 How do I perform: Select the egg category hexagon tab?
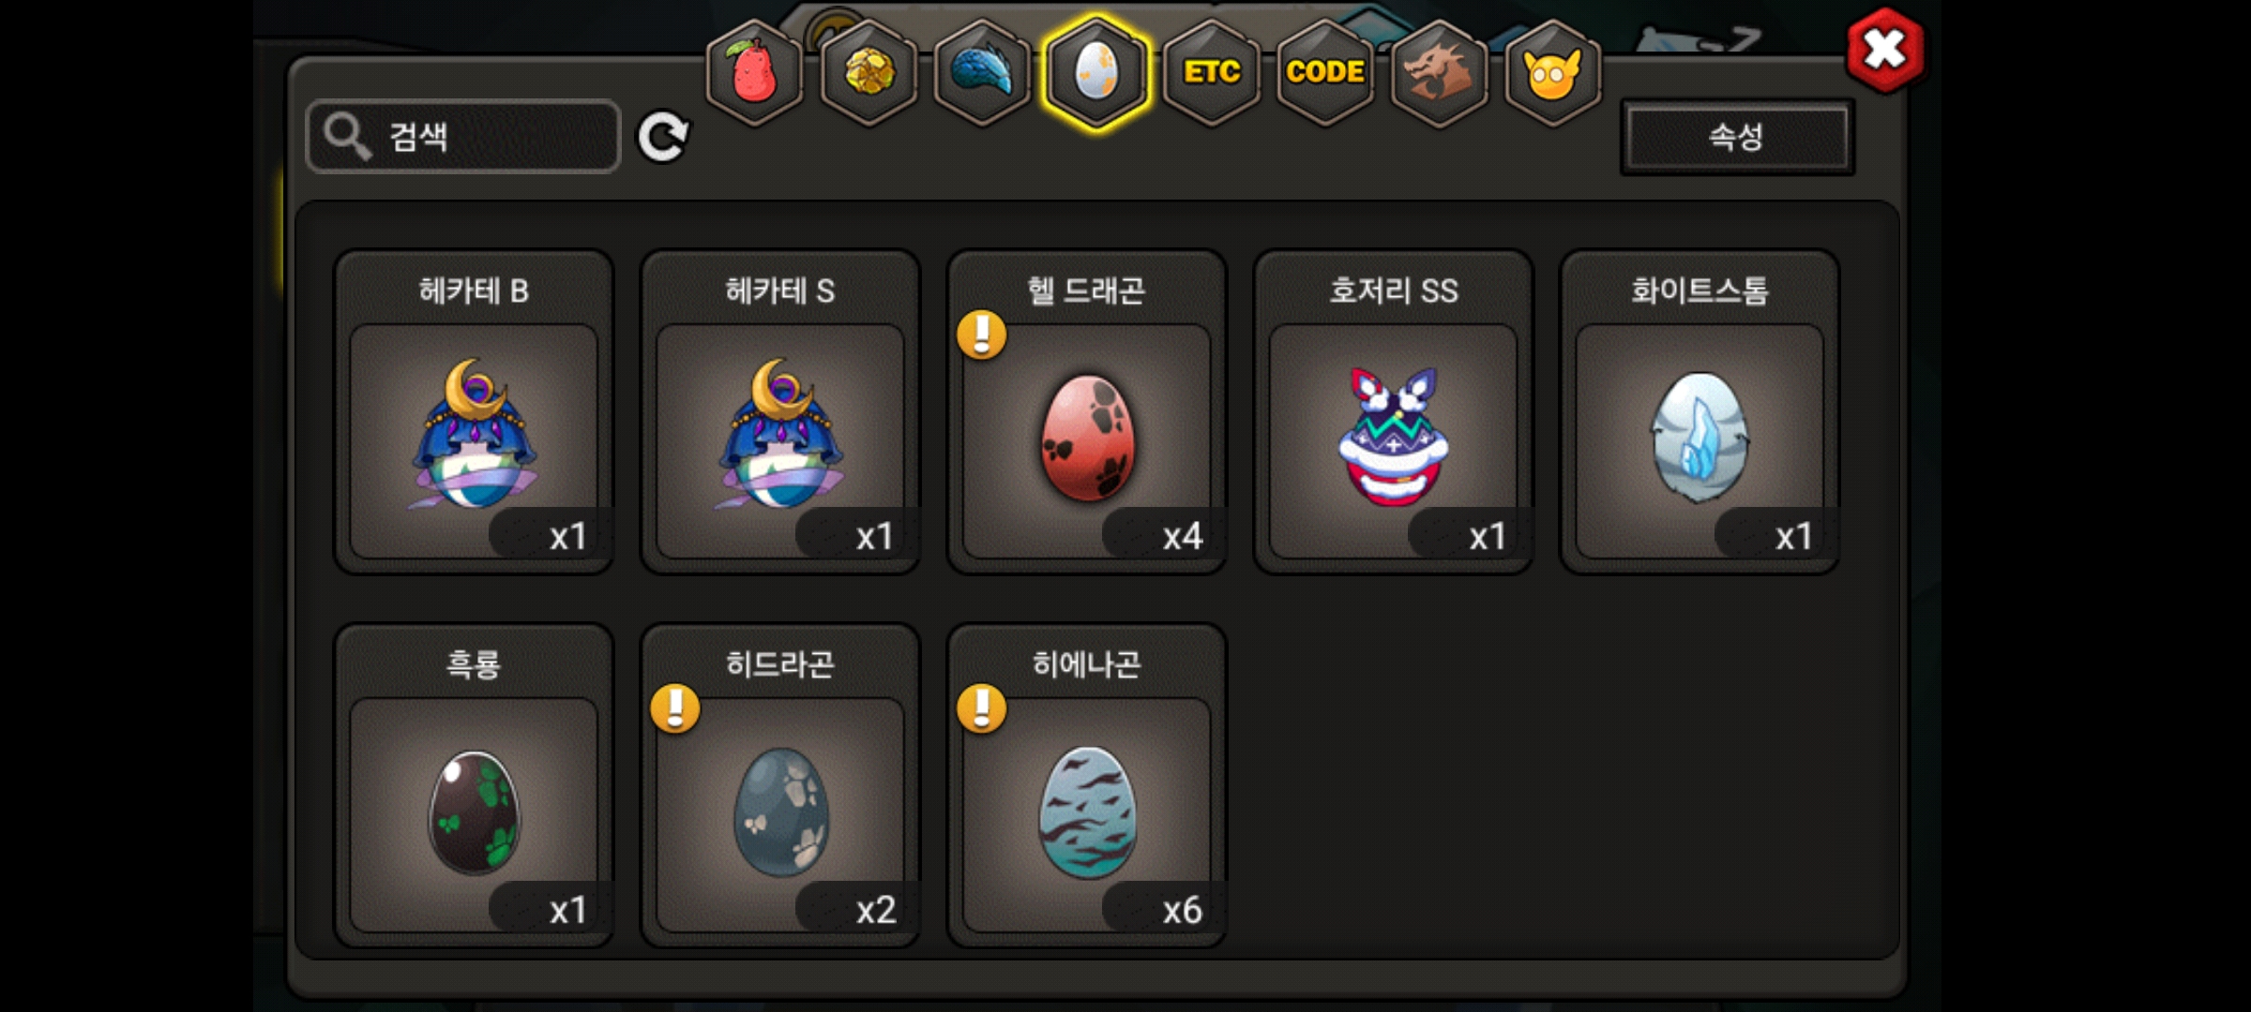[x=1096, y=72]
